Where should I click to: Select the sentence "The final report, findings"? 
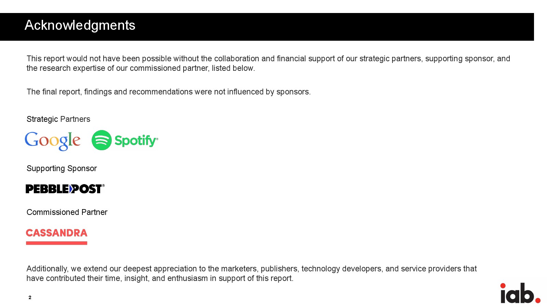pos(169,92)
